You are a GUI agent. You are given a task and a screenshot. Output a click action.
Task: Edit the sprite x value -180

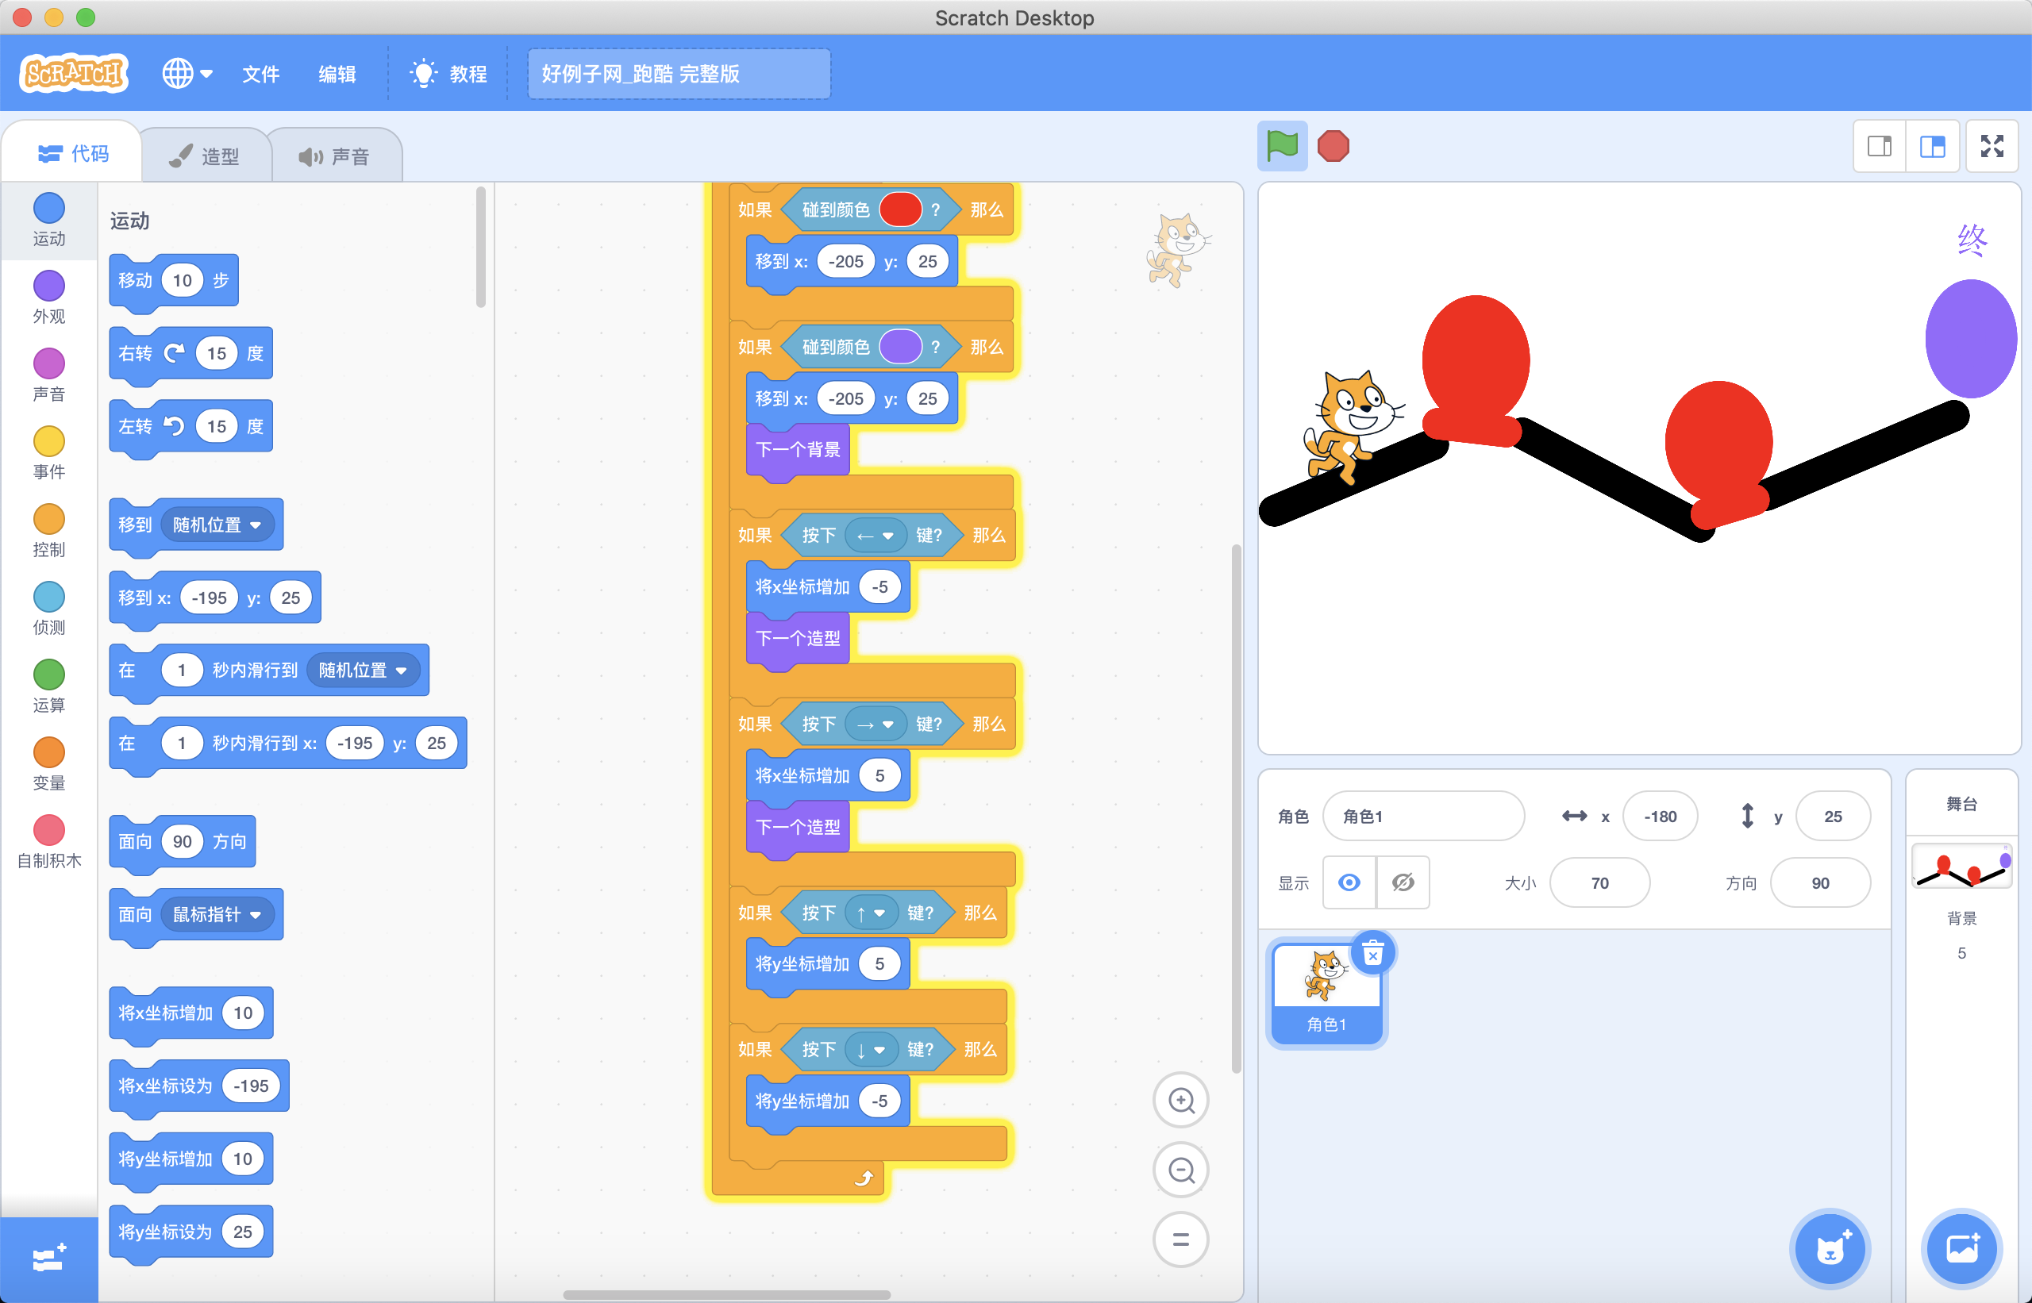click(x=1660, y=817)
